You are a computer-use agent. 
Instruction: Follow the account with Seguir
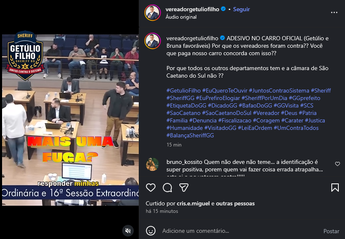pos(241,9)
